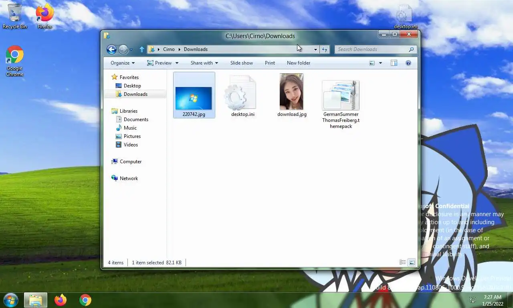Launch Chrome from the taskbar

pos(85,300)
